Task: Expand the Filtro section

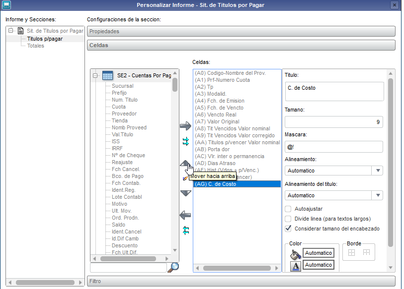Action: 241,281
